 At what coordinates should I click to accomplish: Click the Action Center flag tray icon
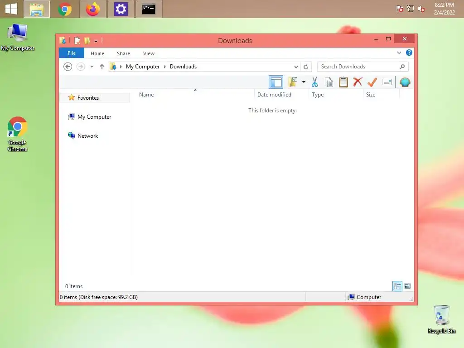(x=400, y=9)
